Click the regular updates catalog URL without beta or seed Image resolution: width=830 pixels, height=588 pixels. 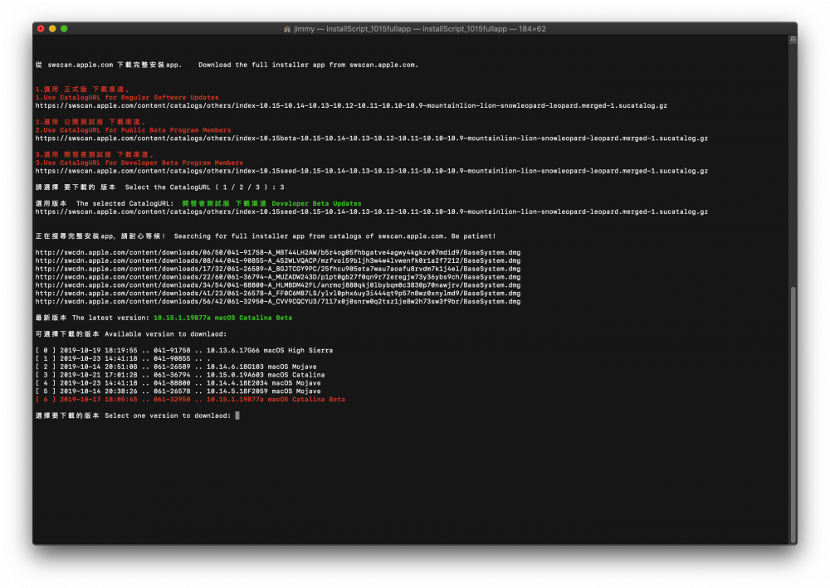click(x=351, y=106)
